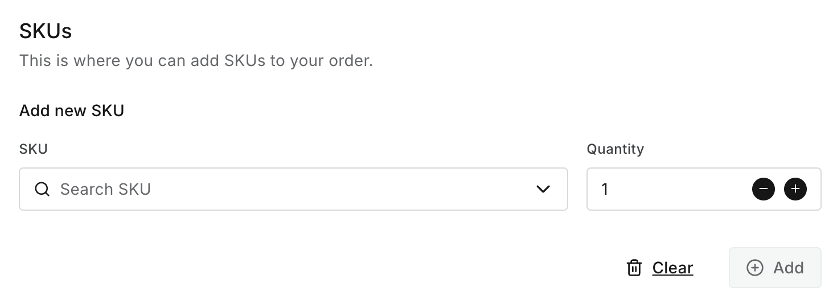
Task: Select the quantity value 1
Action: (x=605, y=189)
